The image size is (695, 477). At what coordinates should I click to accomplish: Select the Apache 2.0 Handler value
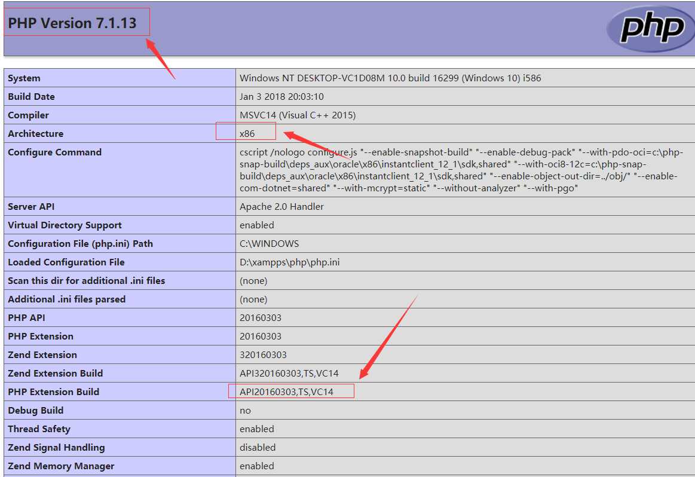[281, 207]
